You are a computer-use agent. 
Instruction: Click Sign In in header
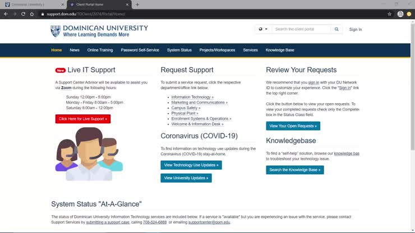tap(356, 29)
